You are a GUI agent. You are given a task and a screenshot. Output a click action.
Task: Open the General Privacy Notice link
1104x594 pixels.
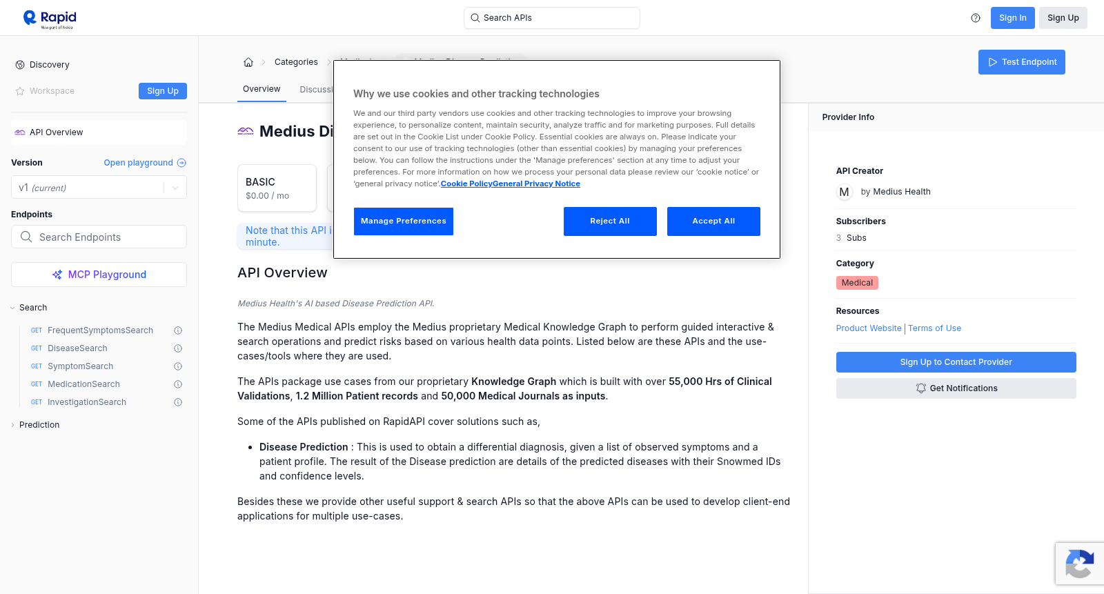coord(537,184)
